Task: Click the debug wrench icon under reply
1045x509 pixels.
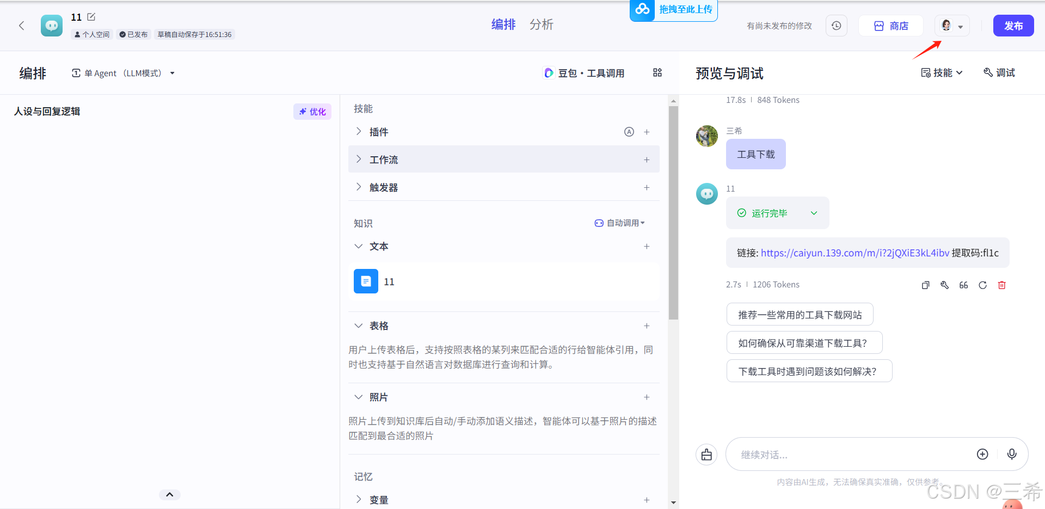Action: (x=945, y=285)
